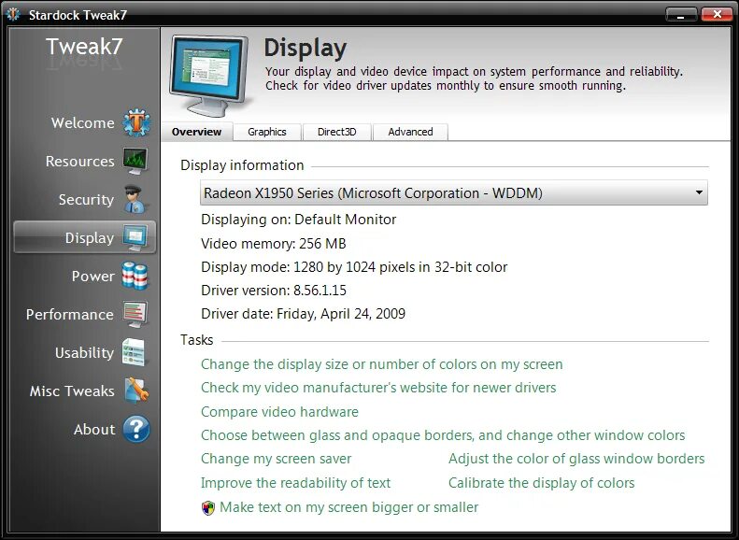This screenshot has width=739, height=540.
Task: Click the Display monitor icon in sidebar
Action: coord(135,237)
